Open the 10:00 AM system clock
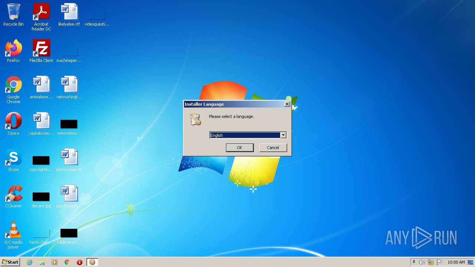 [x=456, y=262]
